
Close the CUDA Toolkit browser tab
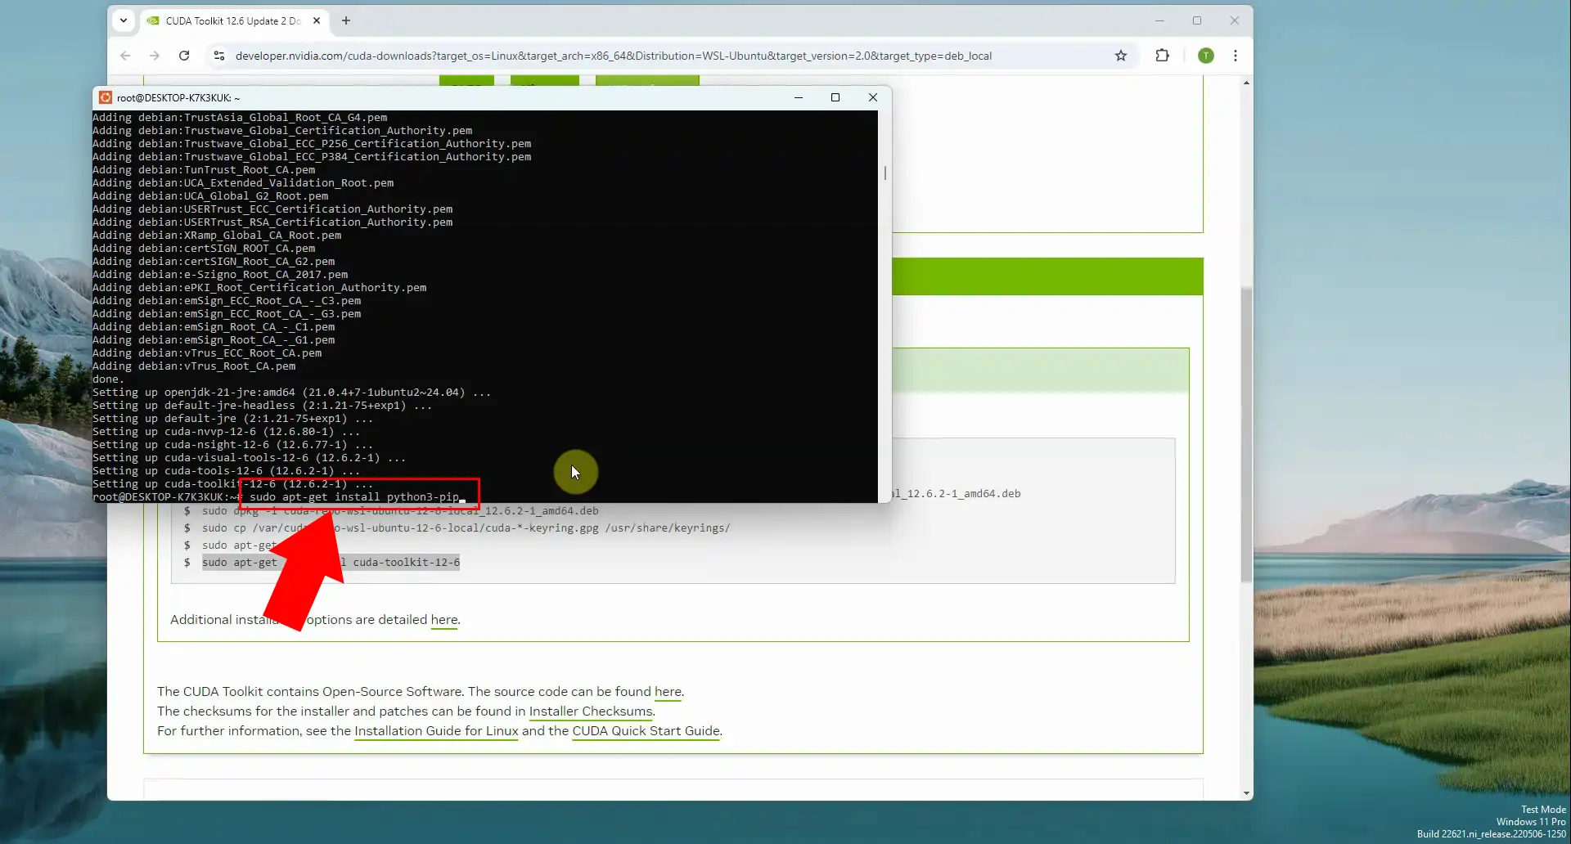pyautogui.click(x=317, y=20)
